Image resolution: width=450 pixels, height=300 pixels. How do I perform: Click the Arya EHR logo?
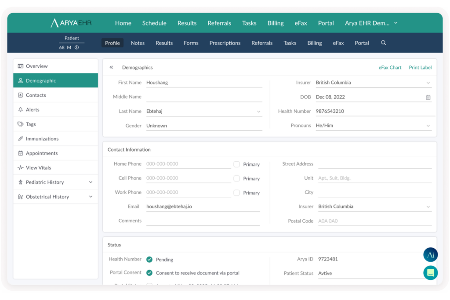pyautogui.click(x=71, y=23)
